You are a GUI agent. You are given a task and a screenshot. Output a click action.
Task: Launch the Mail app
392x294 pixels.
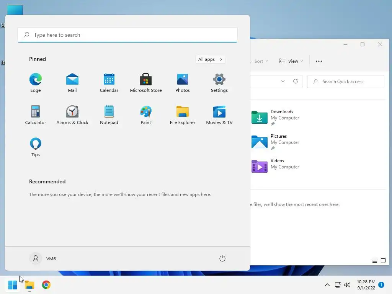pyautogui.click(x=72, y=83)
